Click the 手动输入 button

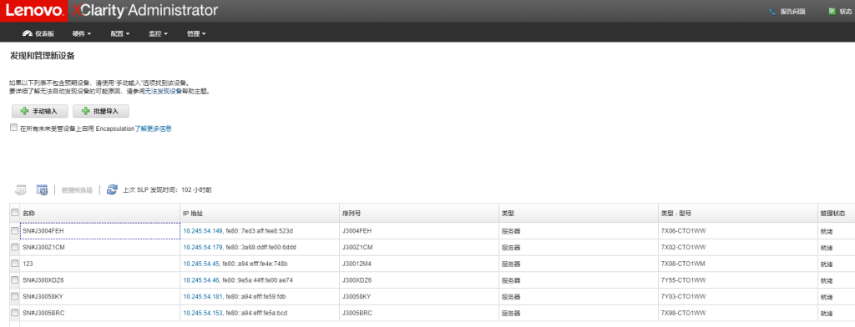40,111
